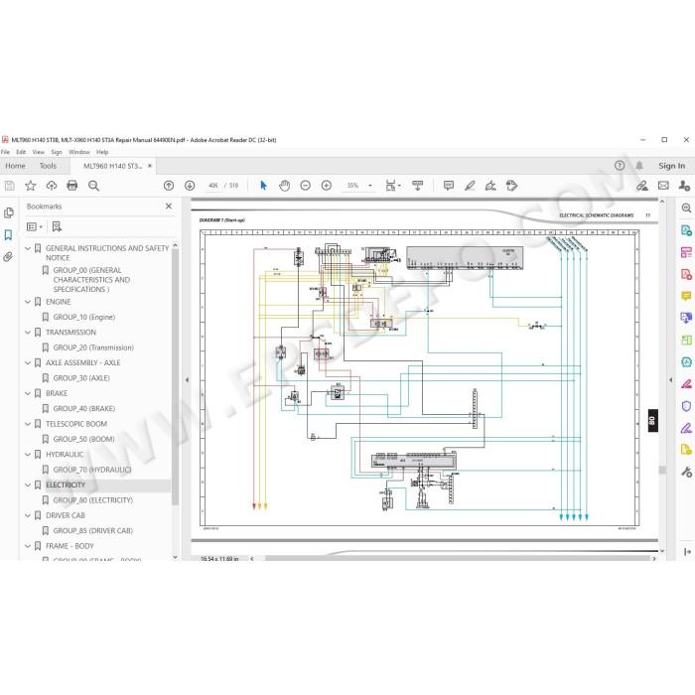Add a new bookmark icon

tap(57, 227)
